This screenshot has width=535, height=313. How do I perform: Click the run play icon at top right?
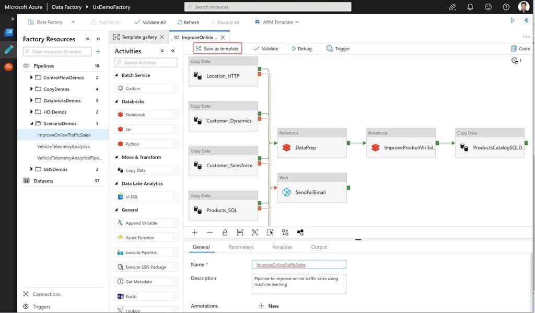click(x=513, y=20)
